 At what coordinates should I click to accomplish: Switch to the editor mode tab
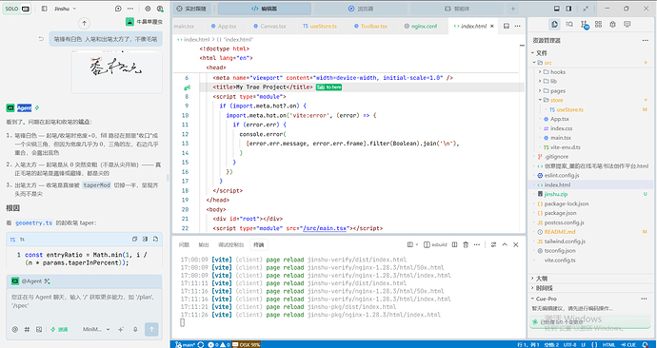[265, 9]
